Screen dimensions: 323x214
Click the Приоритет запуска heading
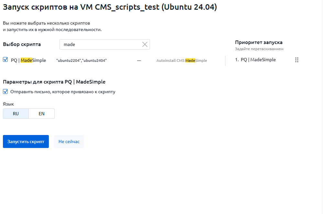click(259, 42)
